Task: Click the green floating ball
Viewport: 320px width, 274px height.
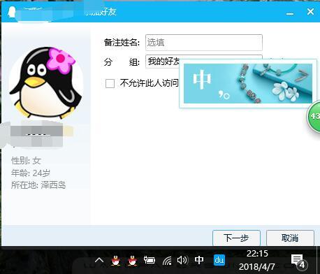Action: click(314, 116)
